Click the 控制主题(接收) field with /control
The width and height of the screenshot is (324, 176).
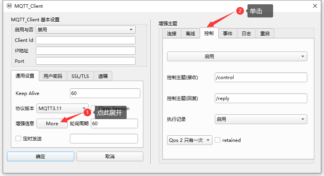261,78
